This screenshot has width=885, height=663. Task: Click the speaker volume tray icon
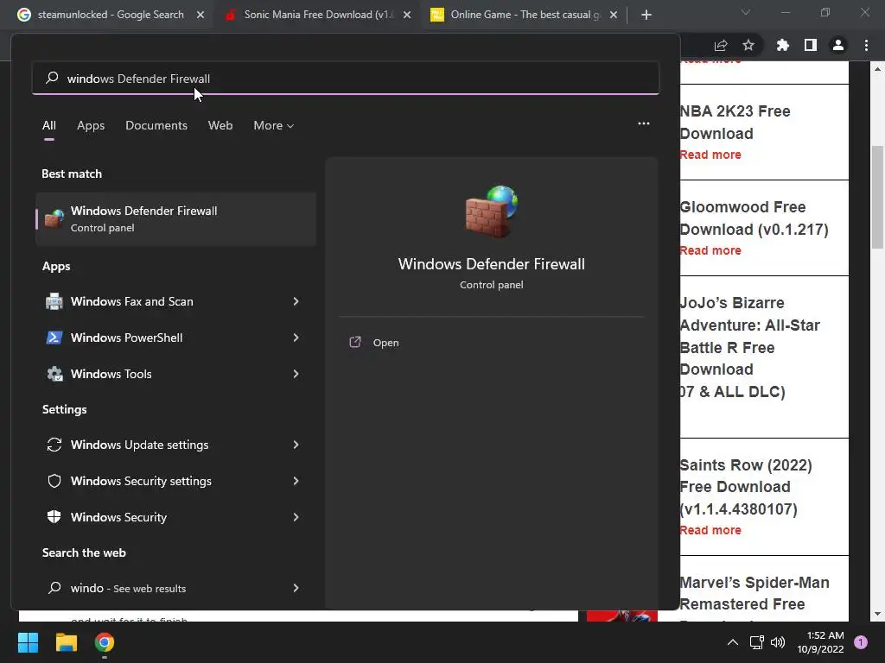pyautogui.click(x=778, y=642)
